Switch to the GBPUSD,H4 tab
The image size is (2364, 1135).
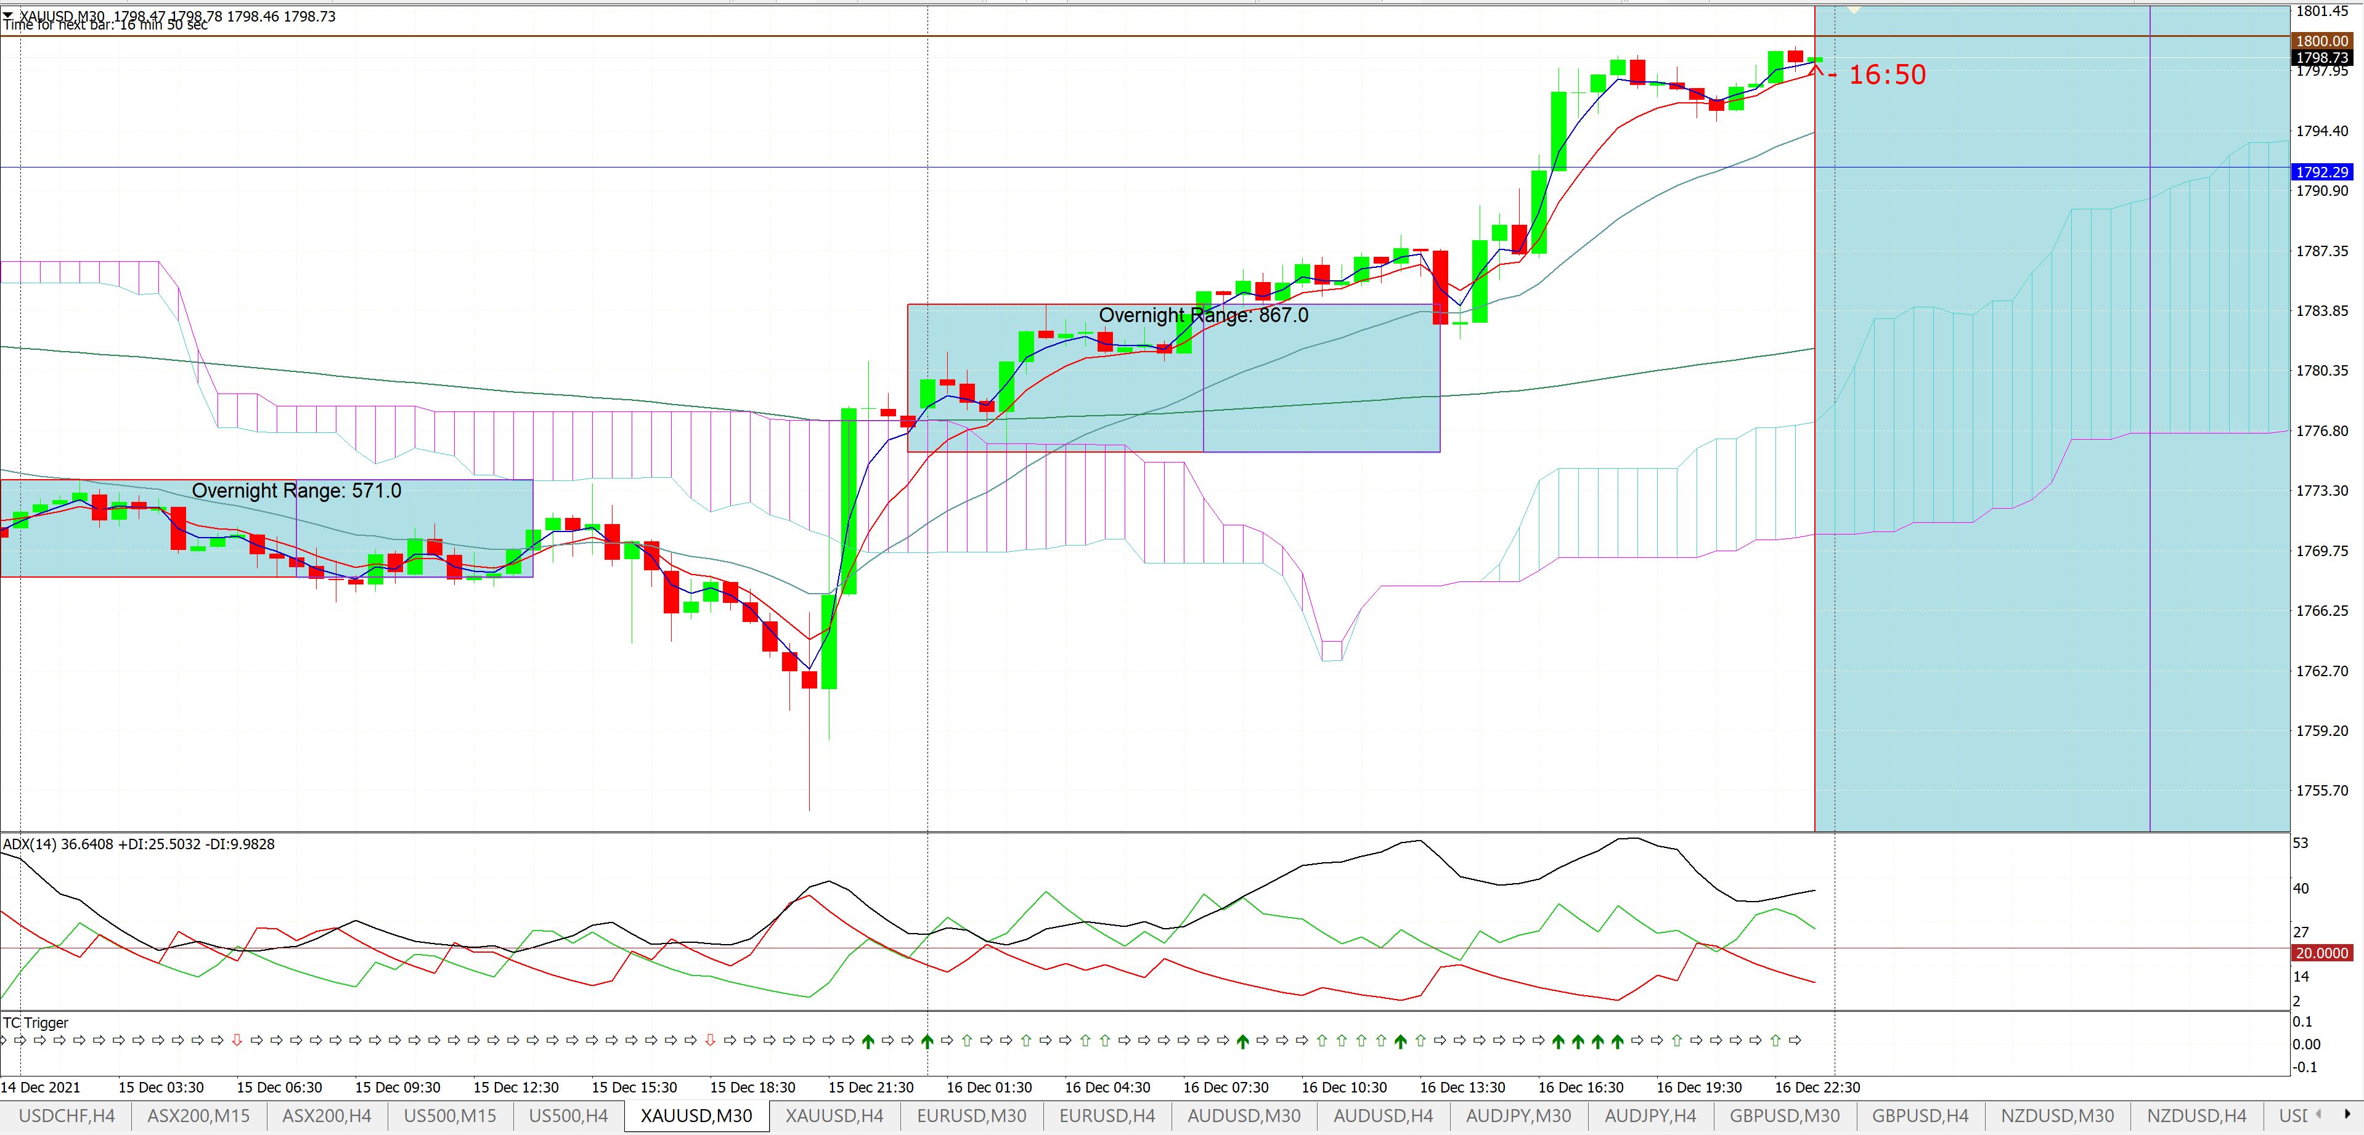pyautogui.click(x=1920, y=1116)
